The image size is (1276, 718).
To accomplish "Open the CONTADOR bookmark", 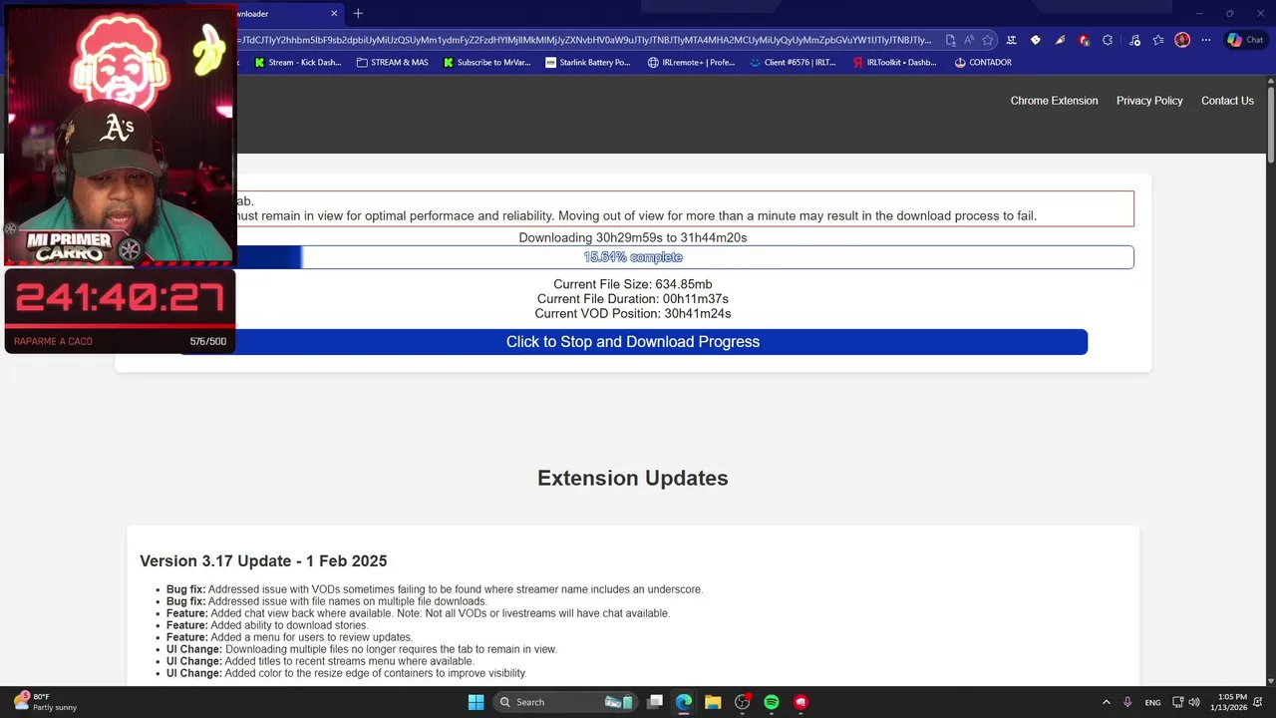I will (x=983, y=62).
